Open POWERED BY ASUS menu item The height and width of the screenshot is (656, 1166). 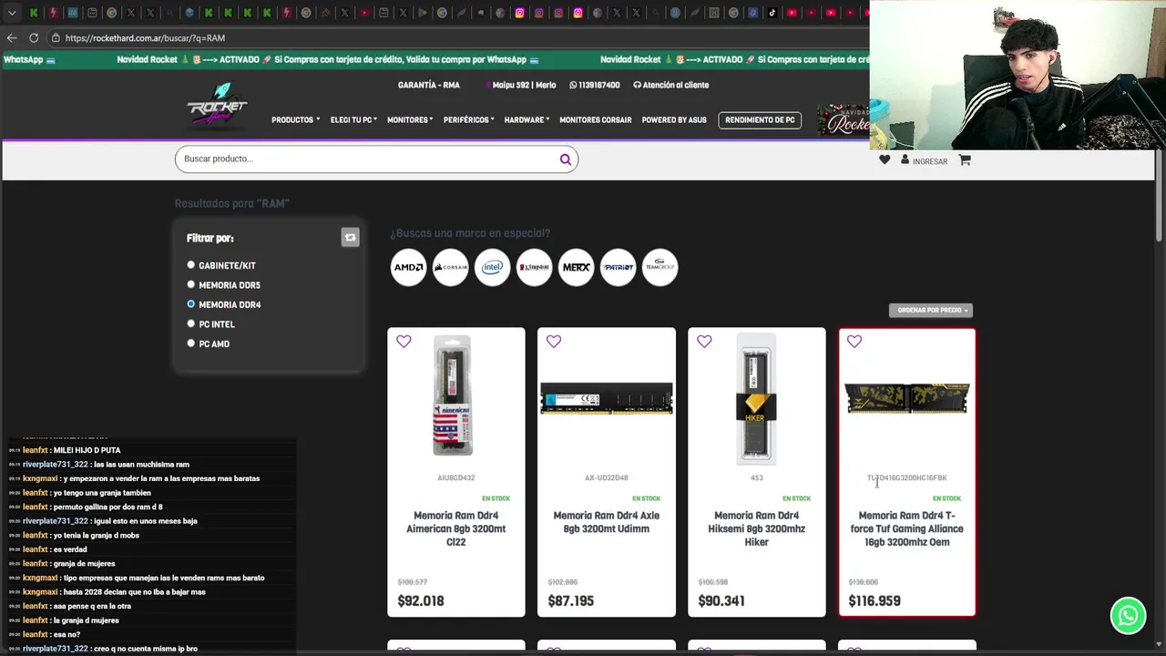(674, 120)
